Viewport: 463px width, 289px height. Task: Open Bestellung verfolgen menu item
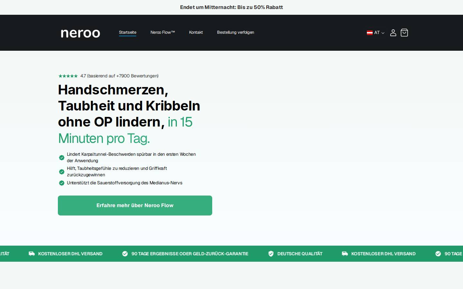click(235, 32)
